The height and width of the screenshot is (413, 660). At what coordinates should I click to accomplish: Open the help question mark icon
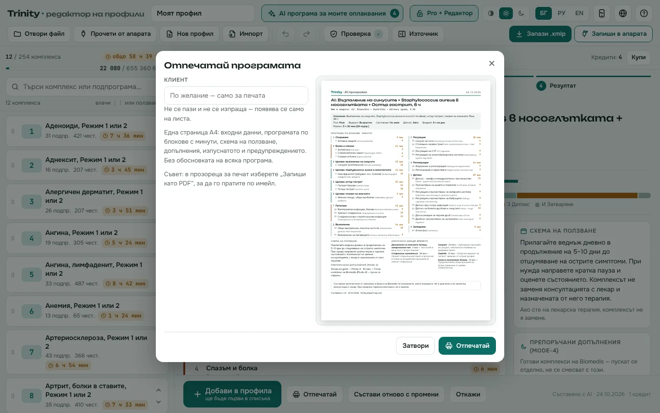pos(644,13)
